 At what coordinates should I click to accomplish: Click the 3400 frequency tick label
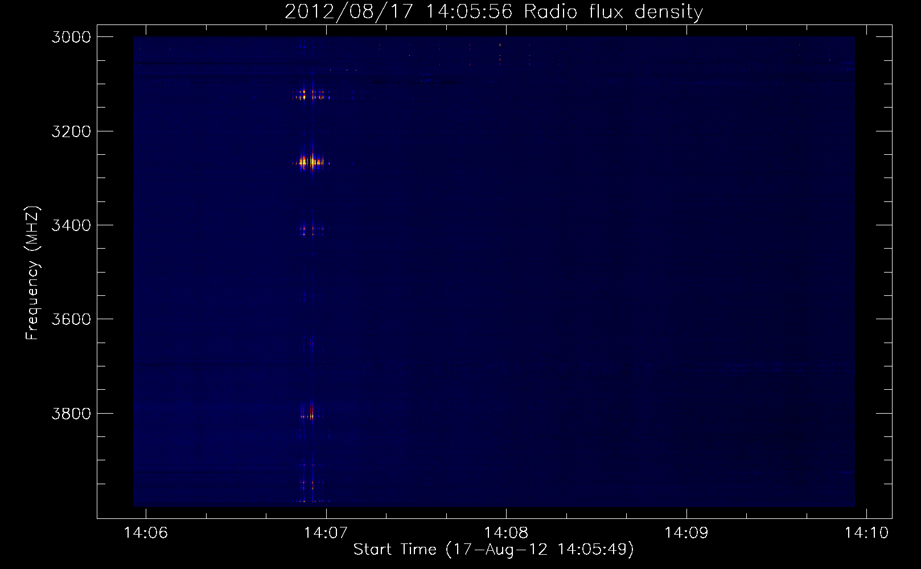tap(71, 225)
